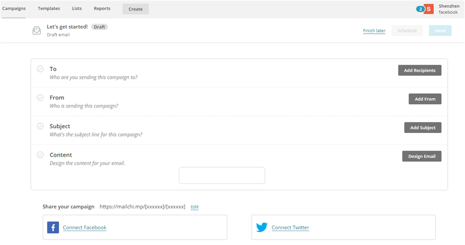
Task: Click the Twitter bird icon
Action: point(261,227)
